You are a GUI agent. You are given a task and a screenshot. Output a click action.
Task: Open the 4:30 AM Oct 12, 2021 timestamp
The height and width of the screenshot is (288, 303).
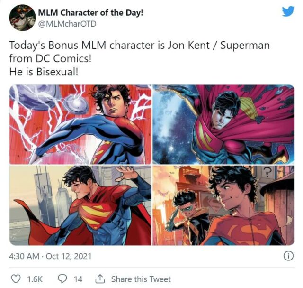50,257
